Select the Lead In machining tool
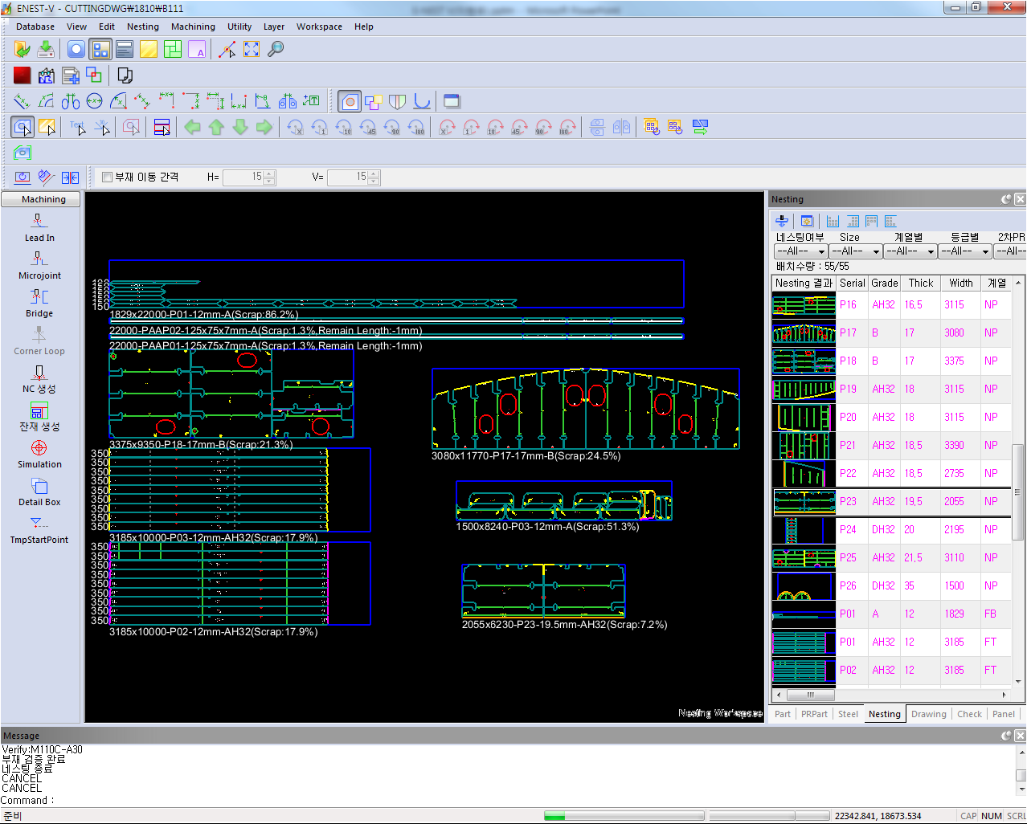This screenshot has height=824, width=1027. click(x=39, y=227)
